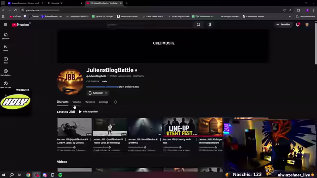Image resolution: width=317 pixels, height=178 pixels.
Task: Start voice search with microphone icon
Action: coord(210,25)
